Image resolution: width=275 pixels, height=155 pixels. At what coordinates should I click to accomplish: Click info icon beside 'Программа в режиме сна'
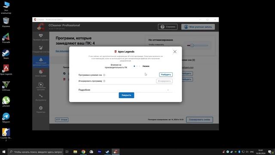[x=104, y=75]
